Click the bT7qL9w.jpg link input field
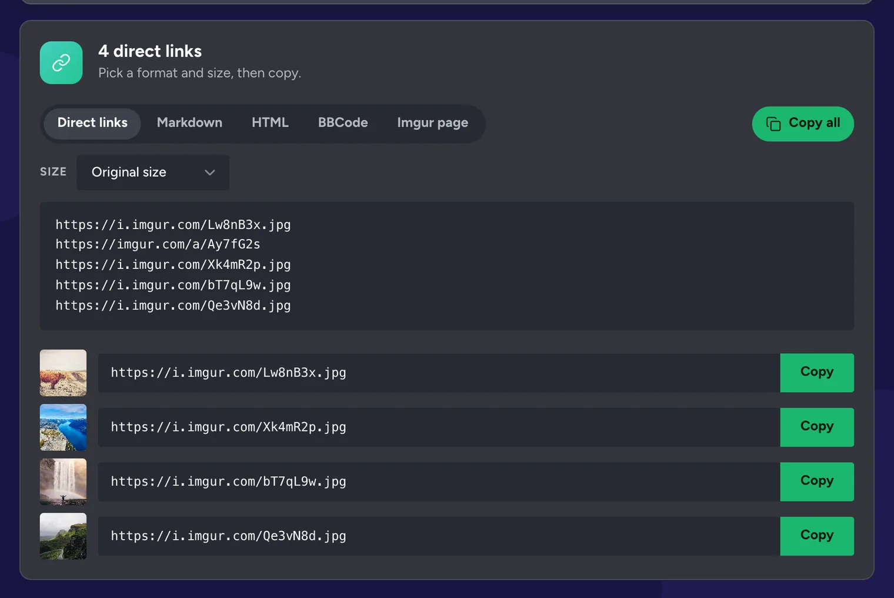This screenshot has width=894, height=598. pos(439,481)
